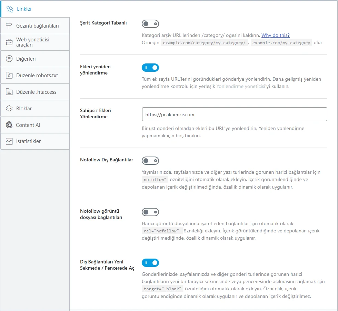The image size is (338, 311).
Task: Click the Sahipsiz Ekleri Yönlendirme URL field
Action: click(x=235, y=114)
